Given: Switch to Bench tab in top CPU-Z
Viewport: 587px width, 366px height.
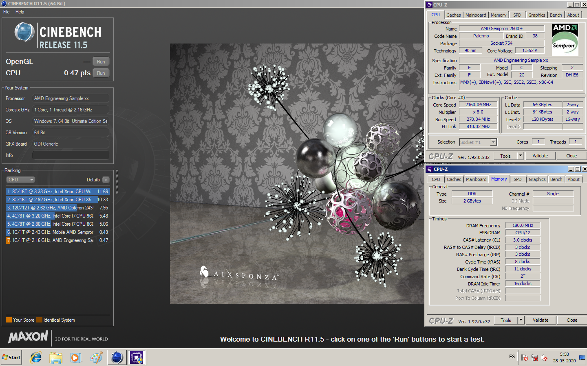Looking at the screenshot, I should pos(556,15).
